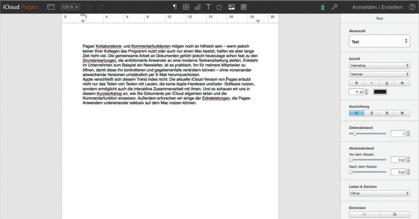
Task: Click the word Extraleistungen in the document
Action: (216, 98)
